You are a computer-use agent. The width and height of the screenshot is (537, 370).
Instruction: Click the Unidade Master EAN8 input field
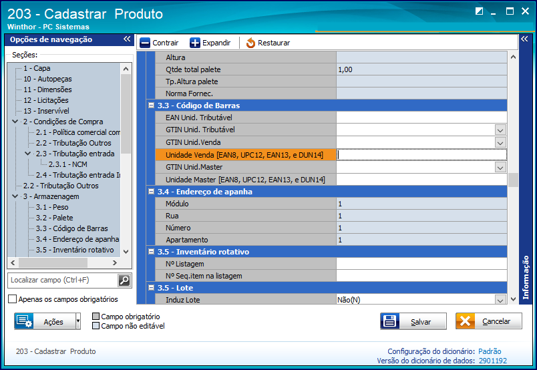[421, 180]
